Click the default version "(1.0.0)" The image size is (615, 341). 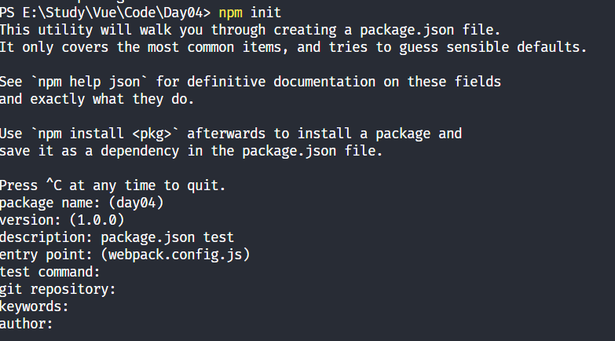click(x=101, y=220)
